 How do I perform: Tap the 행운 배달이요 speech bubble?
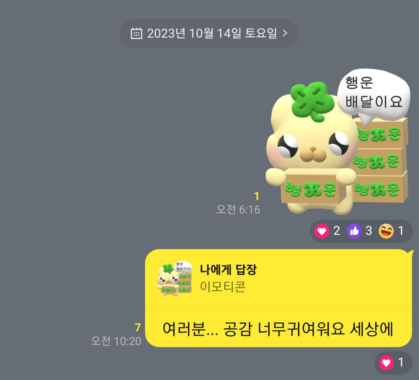[374, 94]
